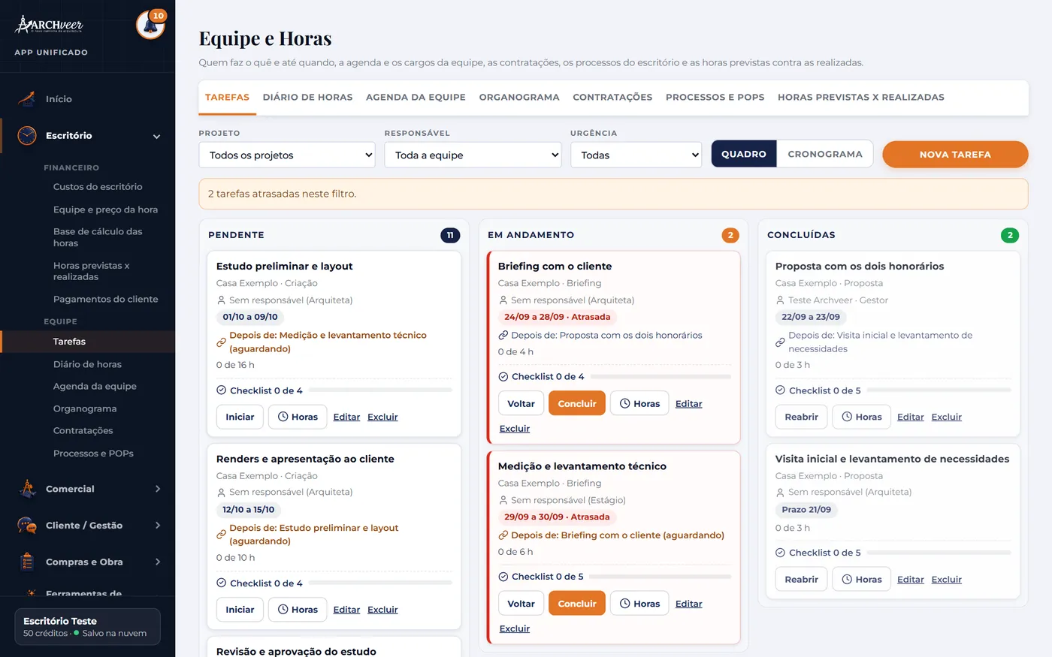Click the link icon on the Proposta com os dois honorários card
1052x657 pixels.
coord(780,342)
